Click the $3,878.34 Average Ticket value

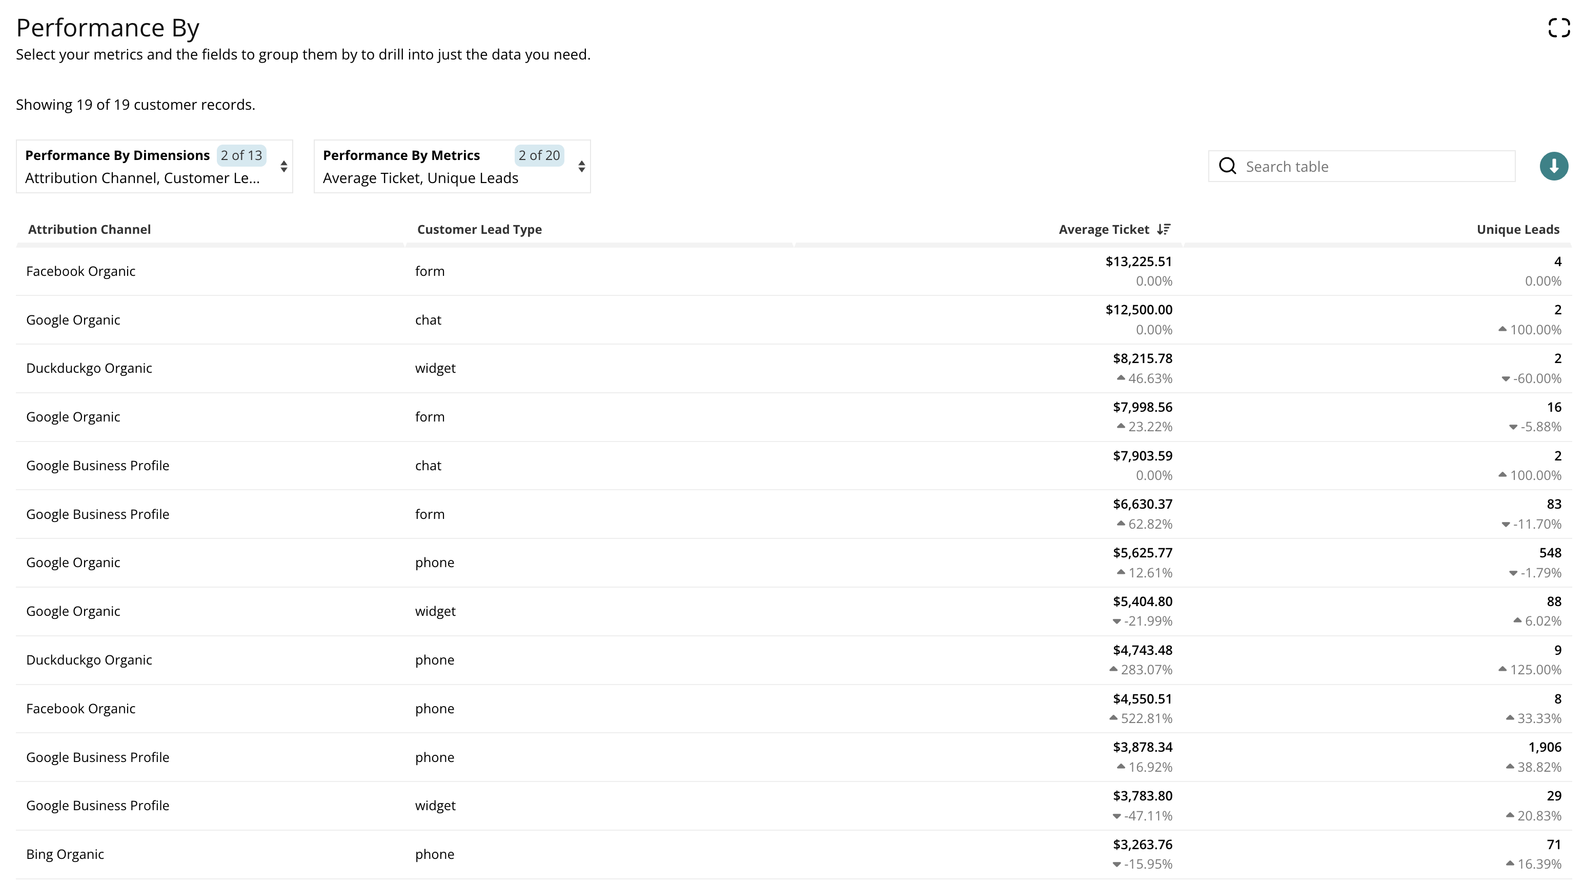tap(1142, 747)
